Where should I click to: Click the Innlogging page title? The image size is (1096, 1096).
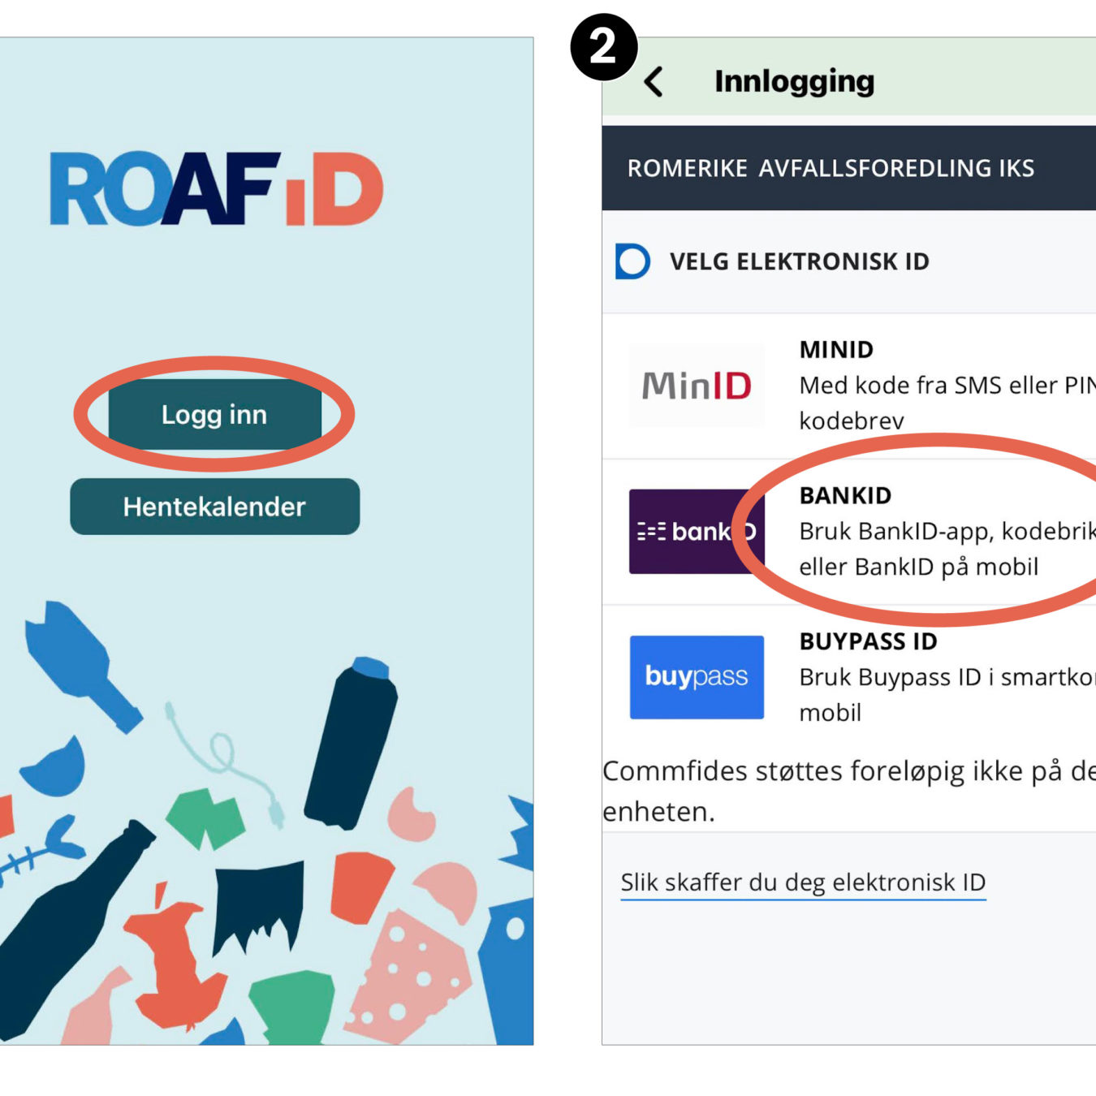click(x=794, y=81)
